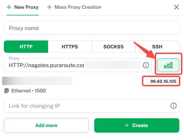The width and height of the screenshot is (184, 140).
Task: Click the plus icon beside Mass Proxy Creation
Action: pos(49,7)
